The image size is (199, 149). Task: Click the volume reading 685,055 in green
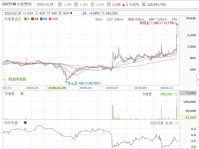166,94
